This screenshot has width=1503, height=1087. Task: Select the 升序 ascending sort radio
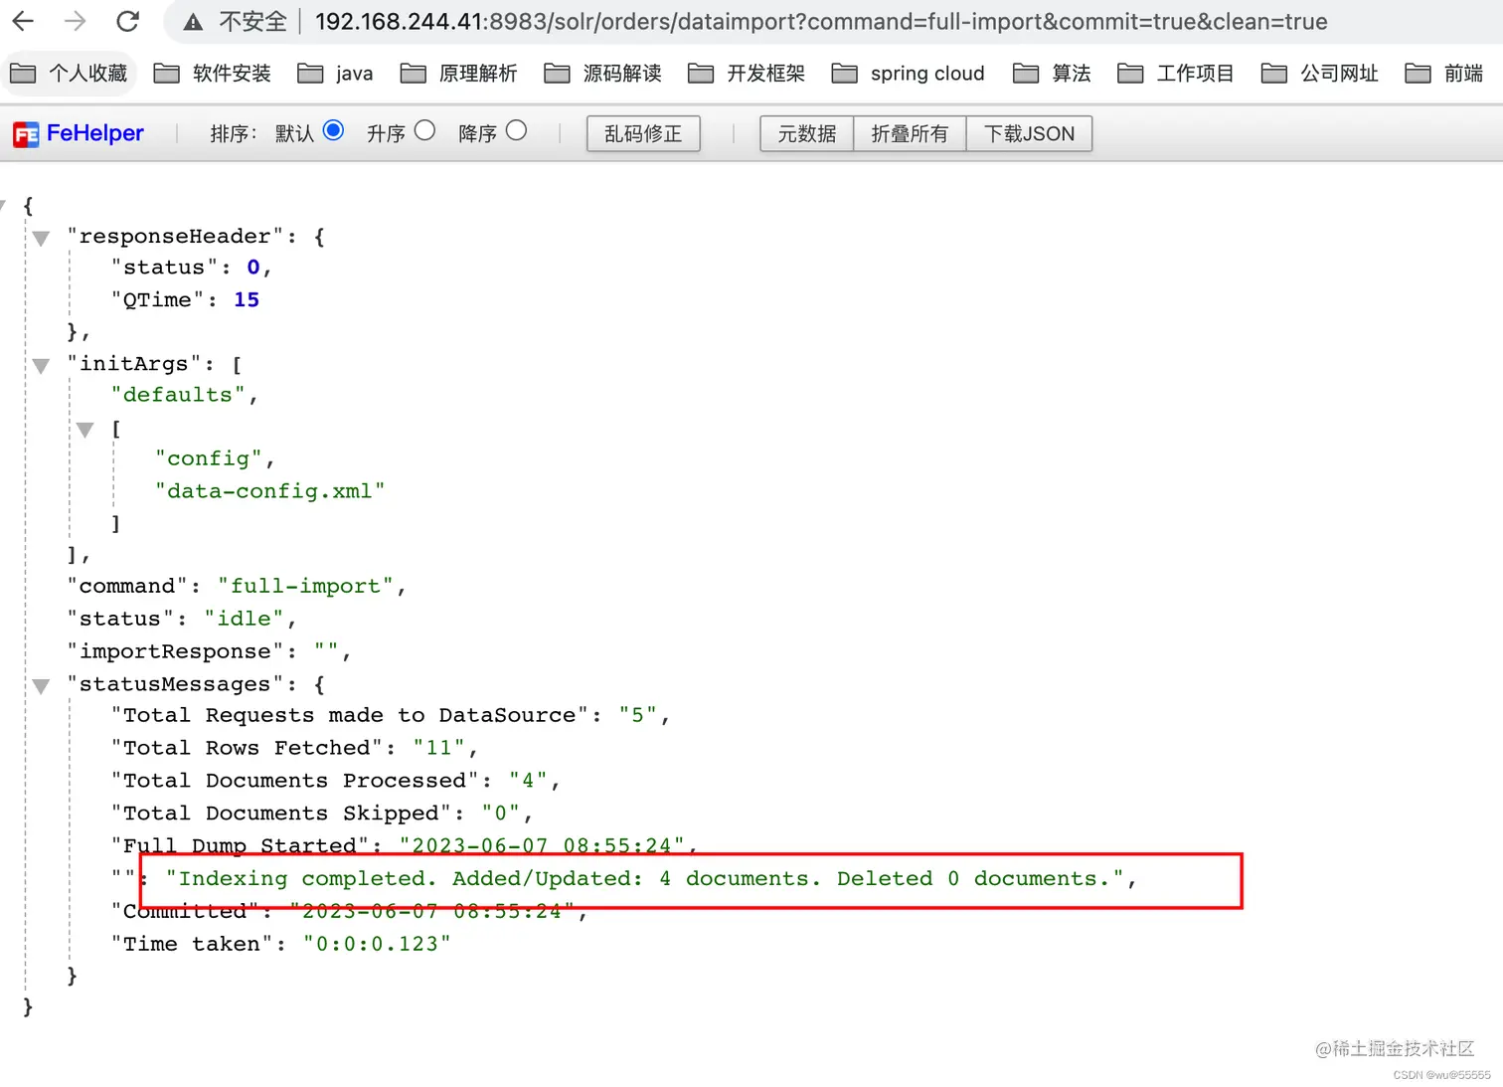tap(425, 130)
